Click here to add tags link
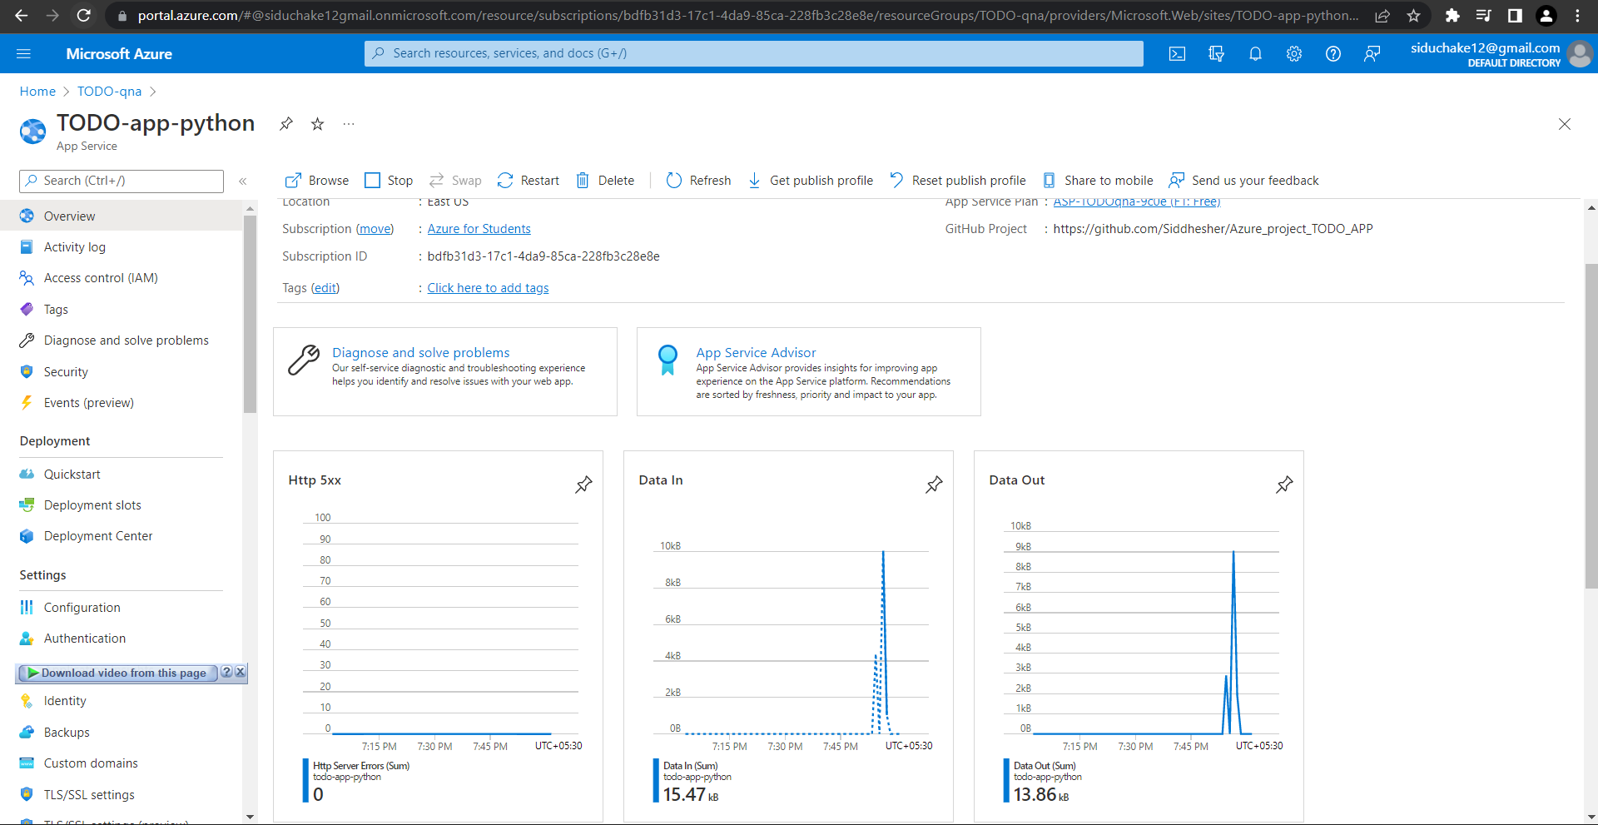Image resolution: width=1598 pixels, height=825 pixels. coord(488,288)
